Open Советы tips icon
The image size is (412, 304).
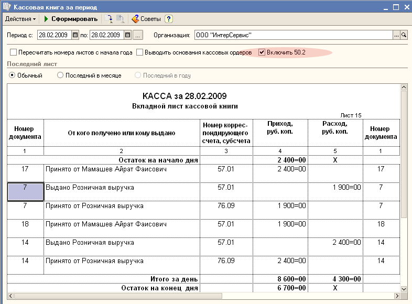coord(135,19)
